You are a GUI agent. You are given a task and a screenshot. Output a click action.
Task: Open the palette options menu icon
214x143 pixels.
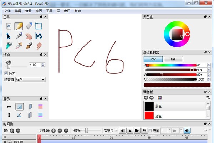click(x=208, y=98)
